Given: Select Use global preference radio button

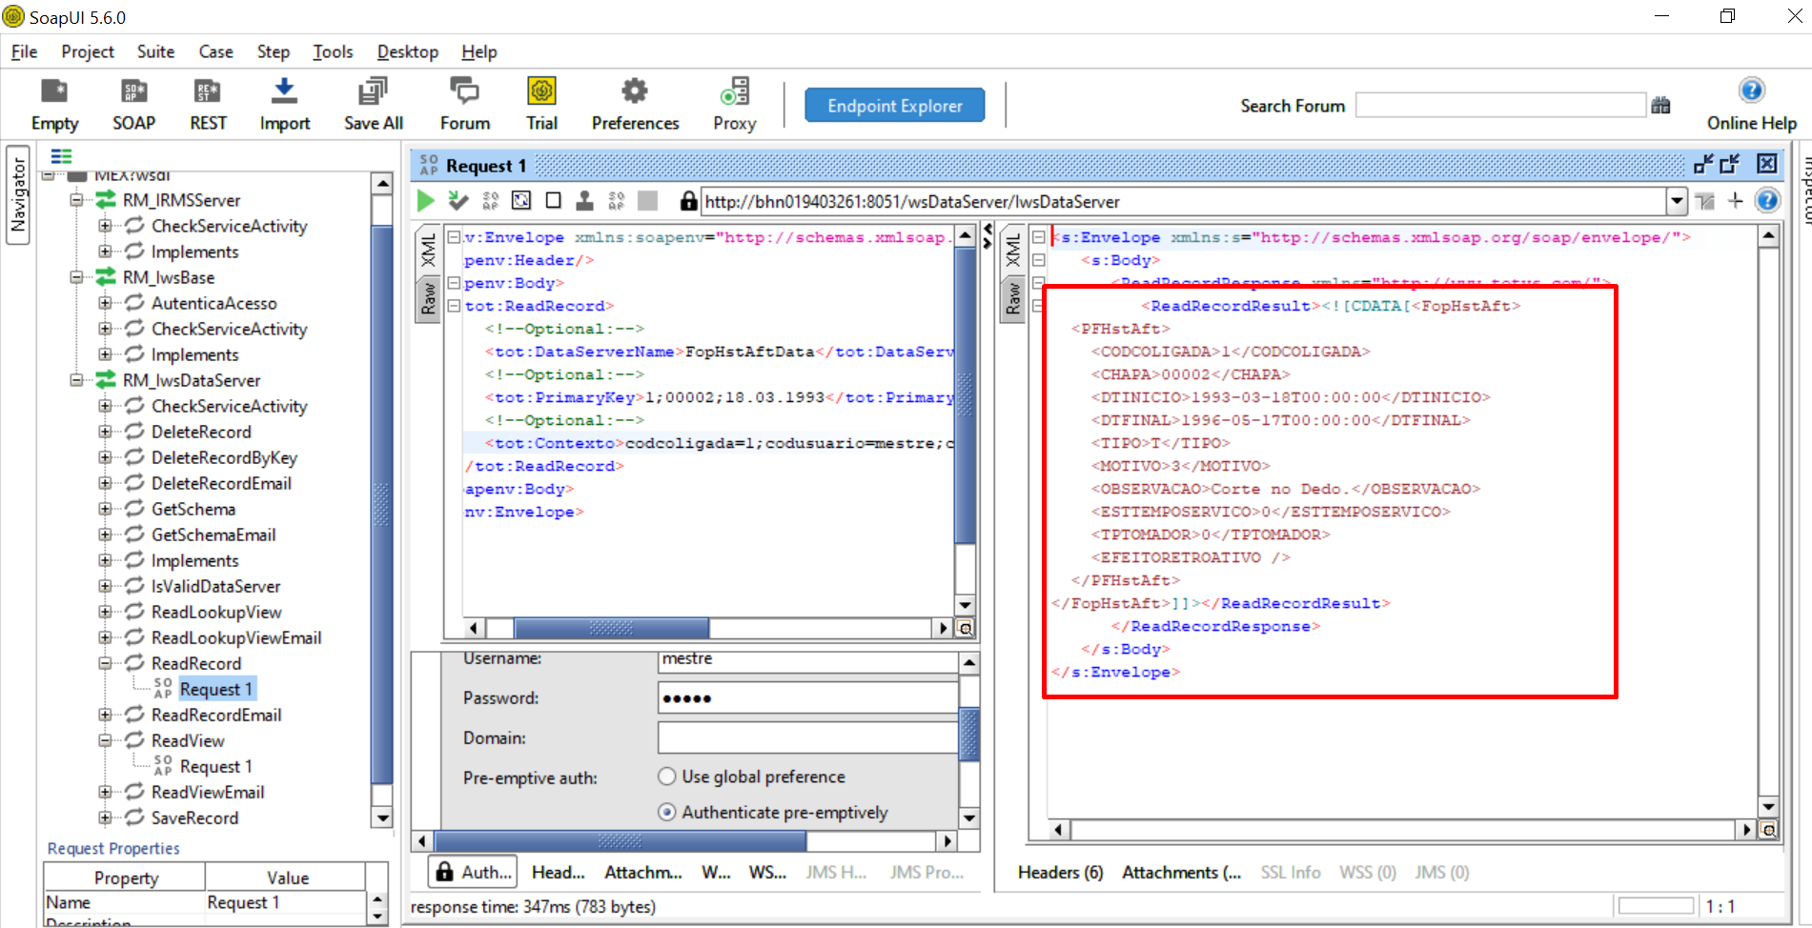Looking at the screenshot, I should click(x=667, y=777).
